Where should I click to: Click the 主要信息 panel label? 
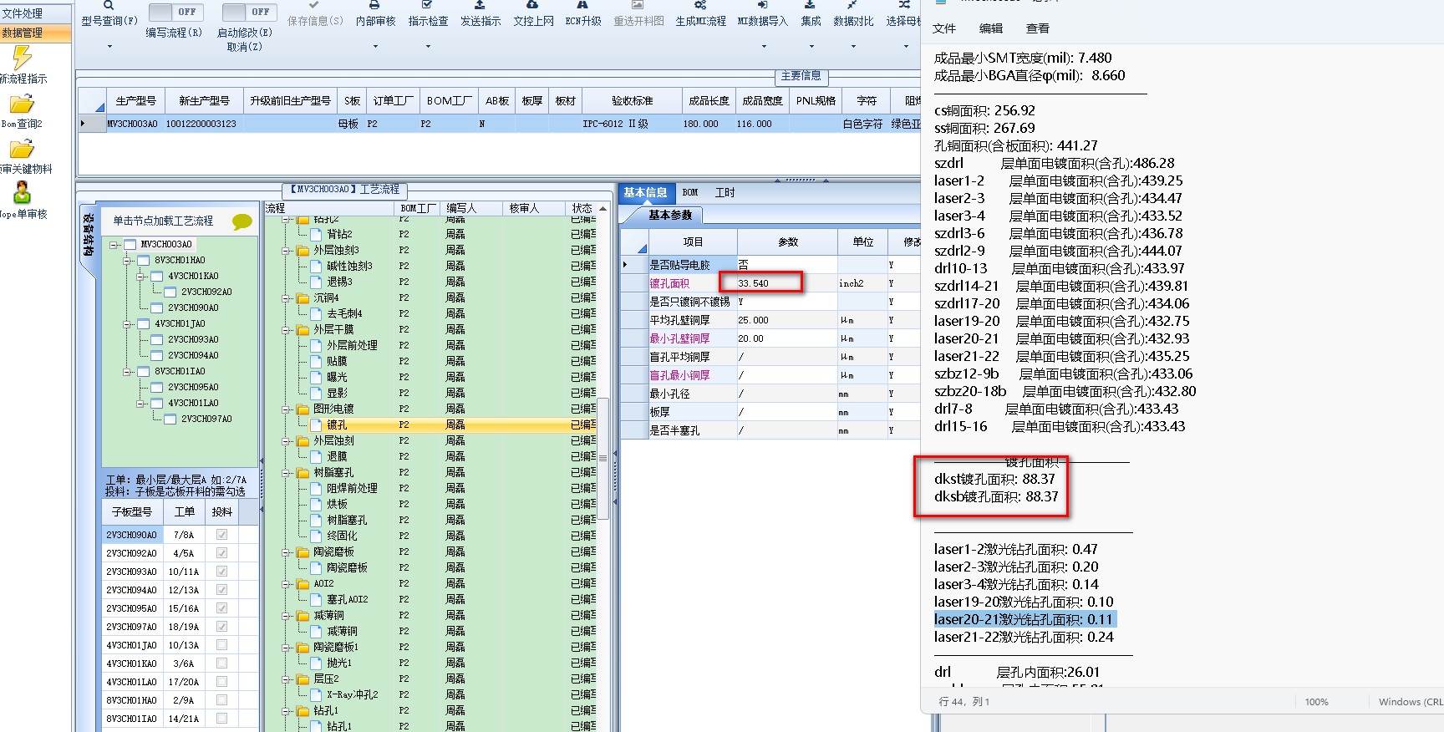(x=801, y=76)
